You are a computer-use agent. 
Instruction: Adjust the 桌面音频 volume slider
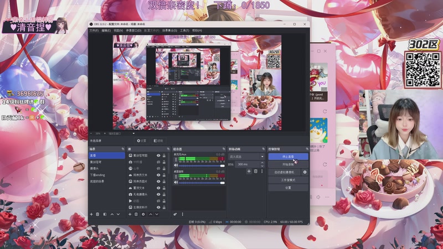202,183
